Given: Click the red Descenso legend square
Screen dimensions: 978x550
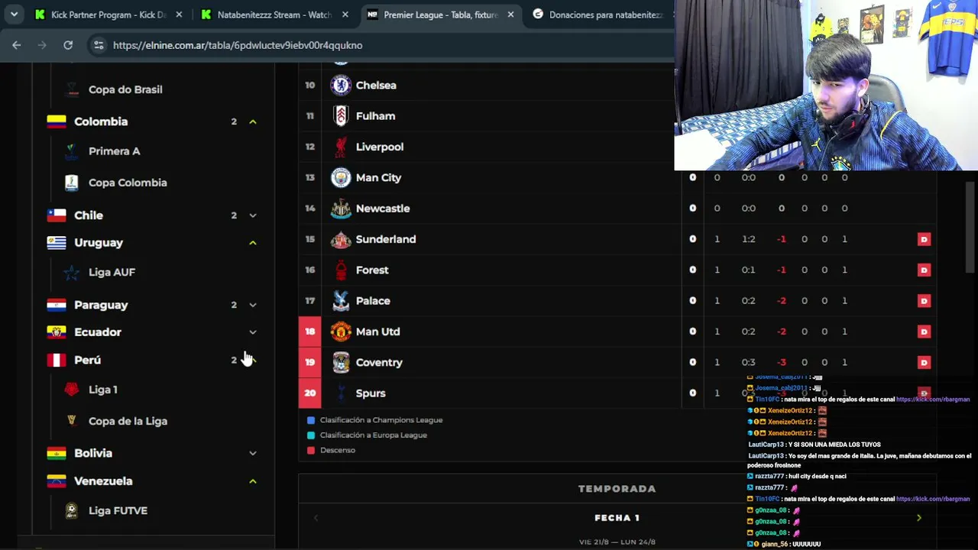Looking at the screenshot, I should (x=311, y=451).
